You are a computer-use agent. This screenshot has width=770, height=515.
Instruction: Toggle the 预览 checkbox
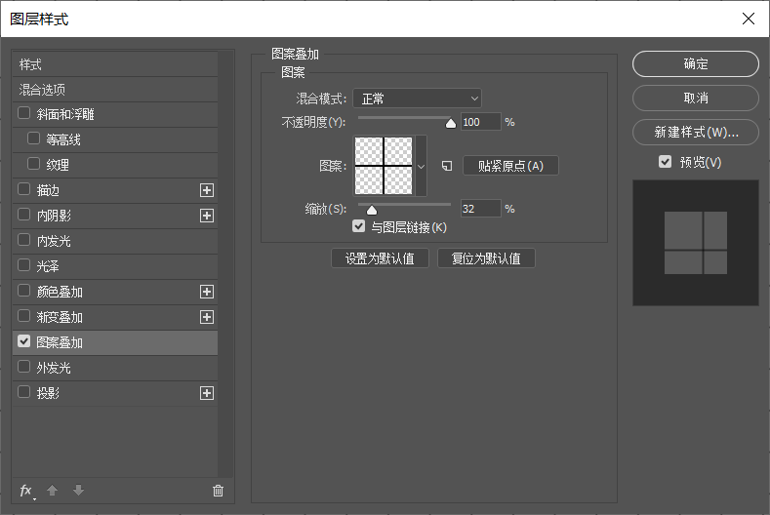(x=665, y=162)
